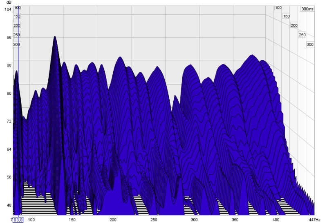The height and width of the screenshot is (223, 327).
Task: Click the 150 time-slice label on right depth axis
Action: click(x=287, y=16)
